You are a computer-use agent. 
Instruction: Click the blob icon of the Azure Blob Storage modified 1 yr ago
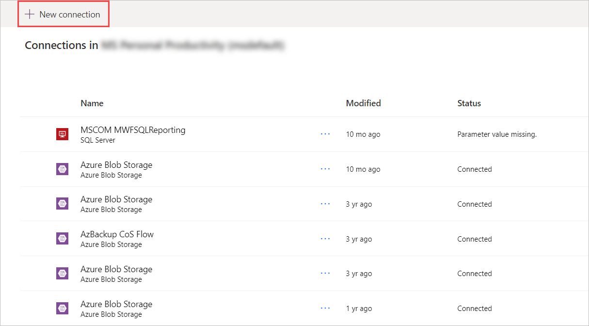62,309
